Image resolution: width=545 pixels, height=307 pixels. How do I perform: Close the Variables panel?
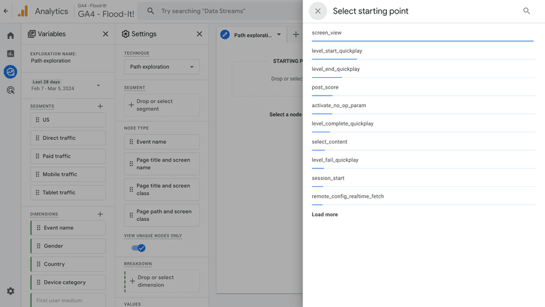click(x=106, y=34)
